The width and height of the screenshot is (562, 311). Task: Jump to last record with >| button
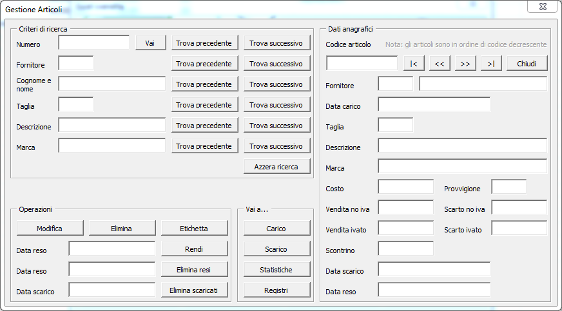pos(490,63)
